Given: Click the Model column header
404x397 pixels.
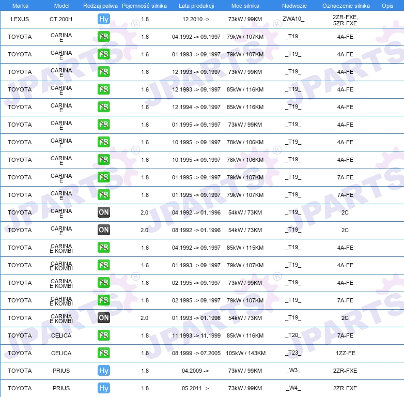Looking at the screenshot, I should tap(62, 6).
